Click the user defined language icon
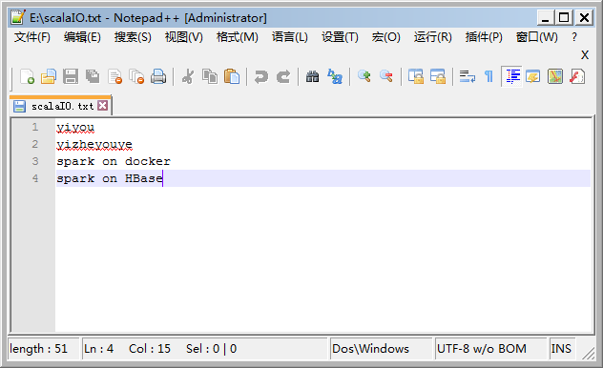The width and height of the screenshot is (603, 368). coord(533,76)
